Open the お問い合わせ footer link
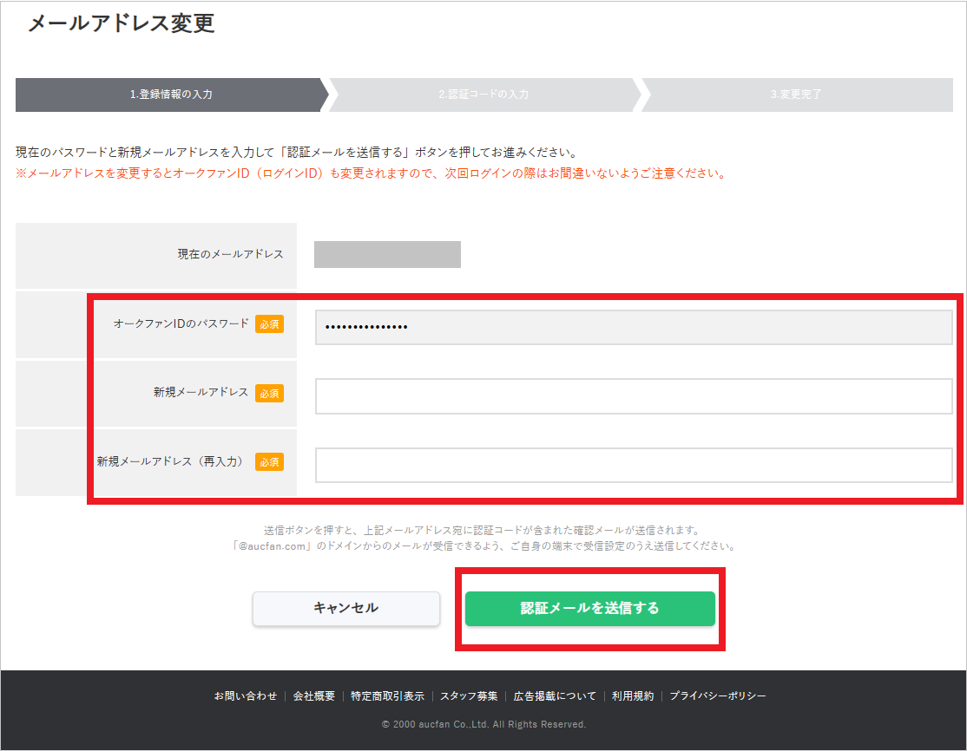Image resolution: width=967 pixels, height=751 pixels. coord(246,696)
